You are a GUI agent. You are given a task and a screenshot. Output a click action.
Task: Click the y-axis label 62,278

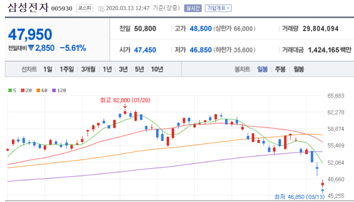[x=336, y=112]
